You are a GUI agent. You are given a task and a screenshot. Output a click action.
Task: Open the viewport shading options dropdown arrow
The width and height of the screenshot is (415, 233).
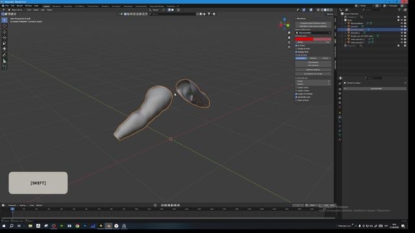(335, 10)
